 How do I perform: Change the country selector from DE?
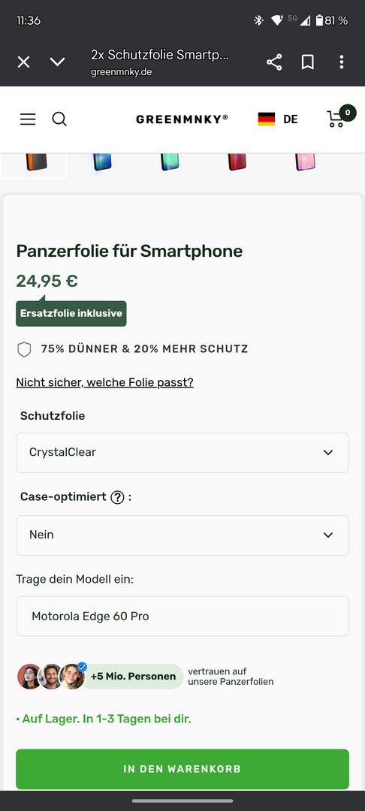[278, 119]
